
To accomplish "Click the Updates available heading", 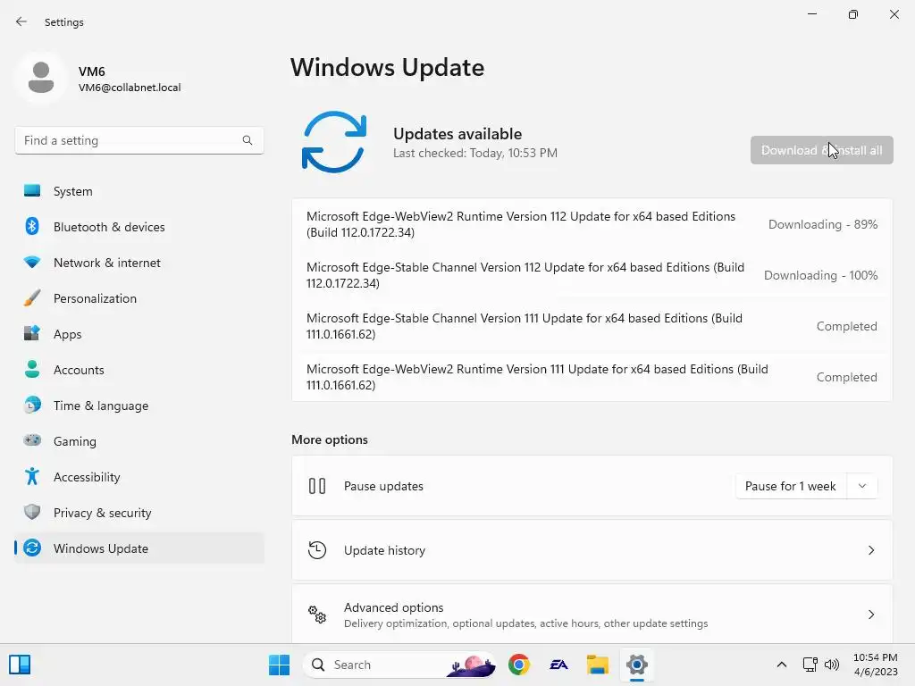I will [x=457, y=134].
